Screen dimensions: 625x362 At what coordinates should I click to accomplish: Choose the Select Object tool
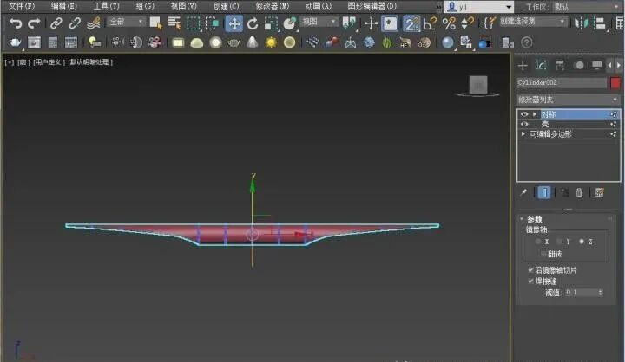point(155,23)
